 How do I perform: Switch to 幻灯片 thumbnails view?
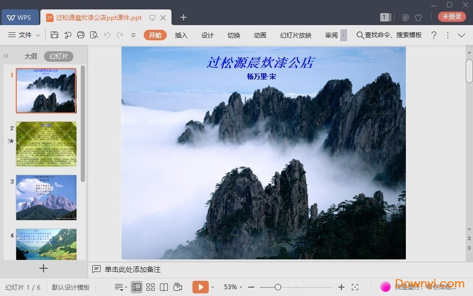pos(59,56)
